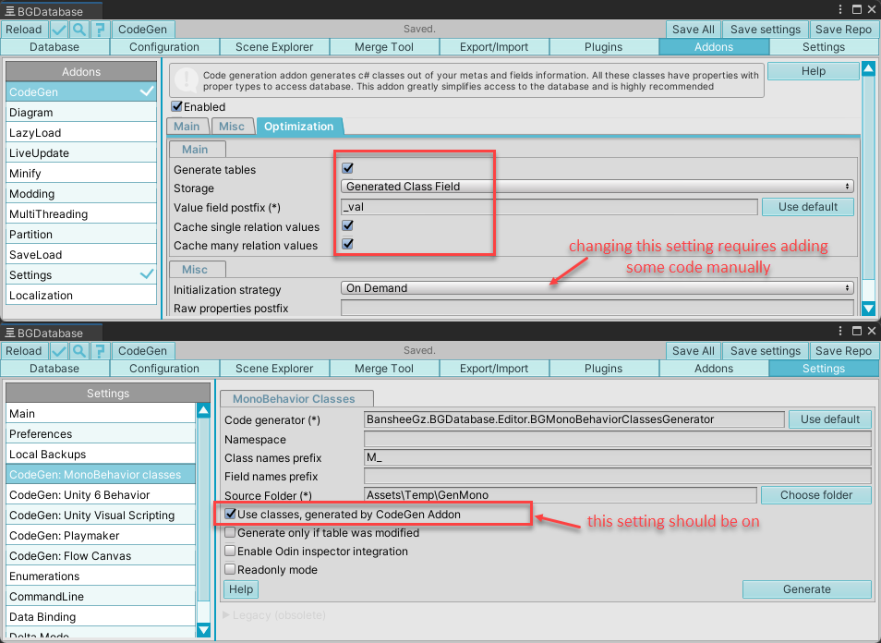Select MultiThreading addon
Screen dimensions: 881x643
click(x=81, y=214)
